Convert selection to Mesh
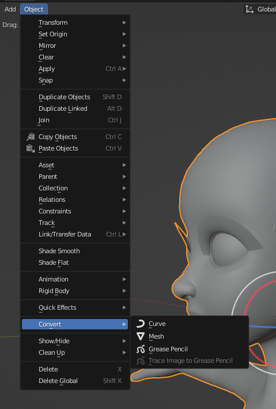The height and width of the screenshot is (409, 276). pyautogui.click(x=190, y=336)
